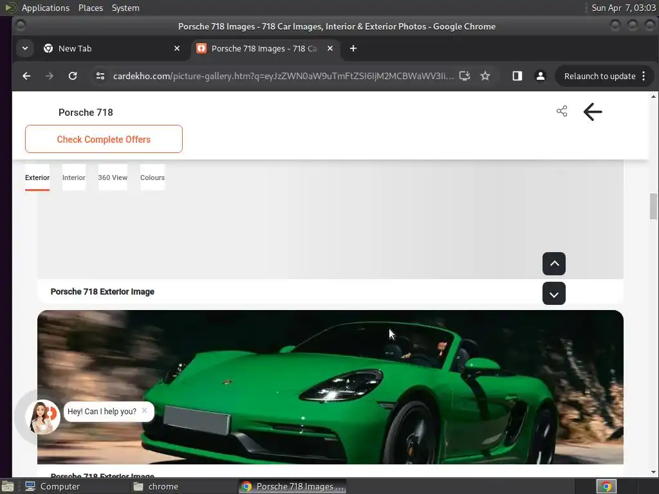The height and width of the screenshot is (494, 659).
Task: Open the Colours tab
Action: (x=153, y=178)
